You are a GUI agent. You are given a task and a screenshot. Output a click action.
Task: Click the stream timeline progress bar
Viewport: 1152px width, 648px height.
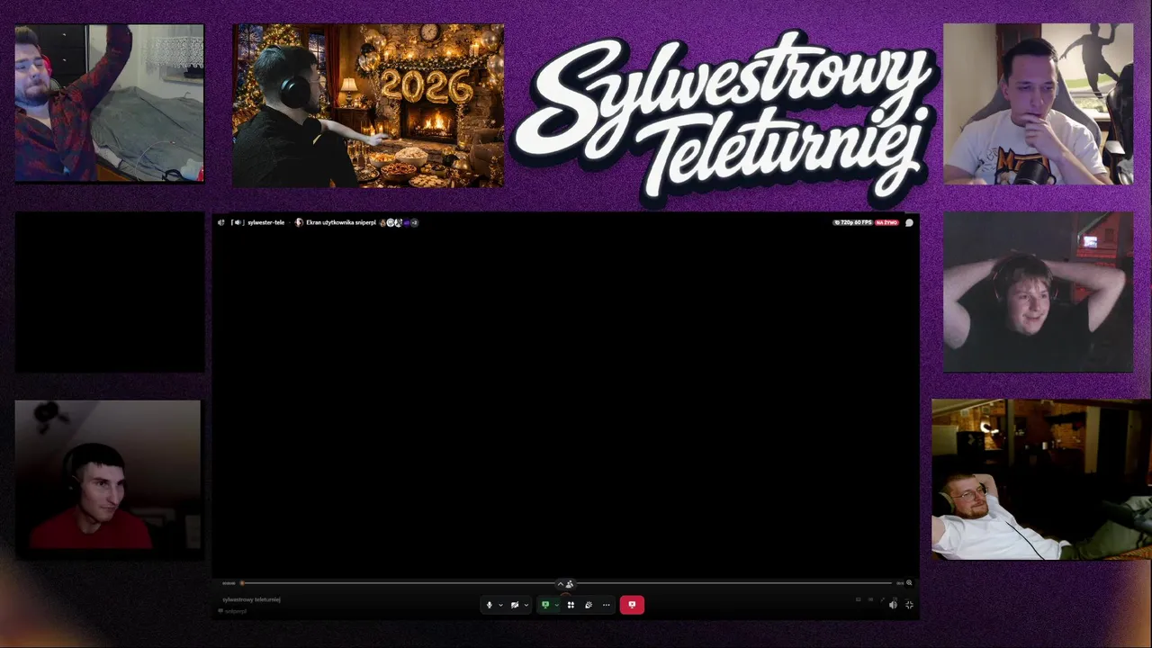click(x=569, y=583)
